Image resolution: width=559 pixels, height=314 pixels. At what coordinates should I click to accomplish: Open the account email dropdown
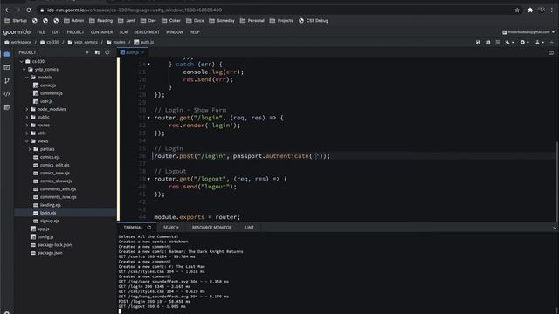(528, 32)
